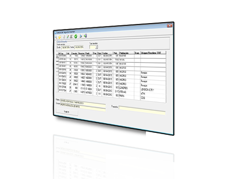Image resolution: width=244 pixels, height=179 pixels.
Task: Click the blue print toolbar icon
Action: [80, 36]
